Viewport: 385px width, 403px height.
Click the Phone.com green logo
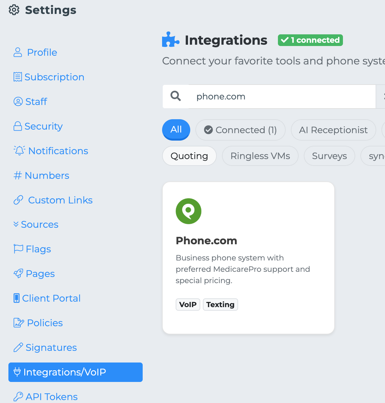pos(188,211)
